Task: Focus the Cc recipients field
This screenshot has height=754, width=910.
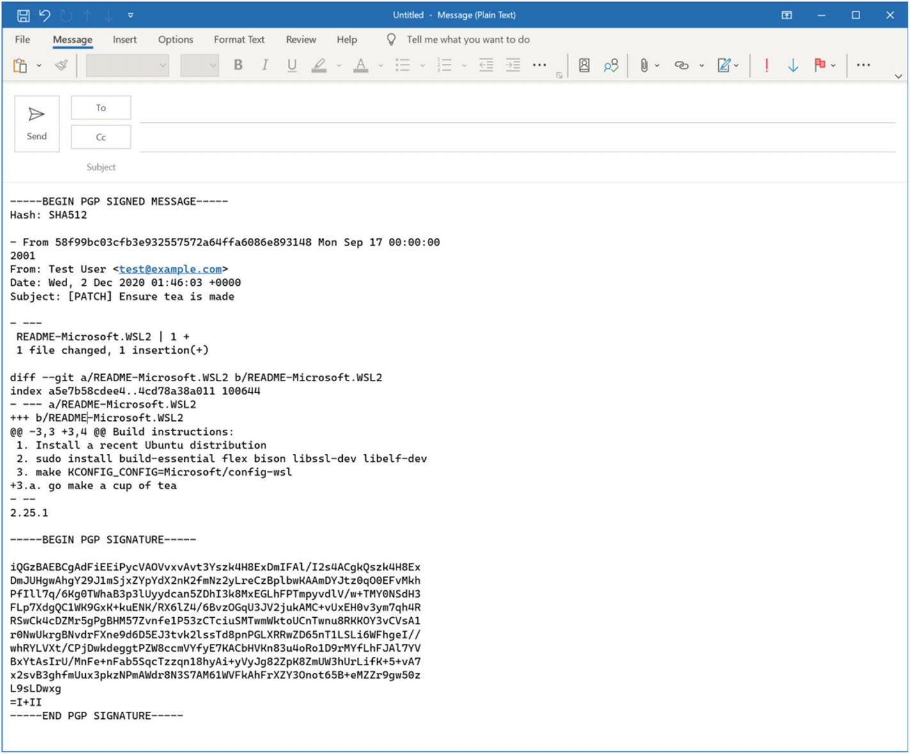Action: (517, 137)
